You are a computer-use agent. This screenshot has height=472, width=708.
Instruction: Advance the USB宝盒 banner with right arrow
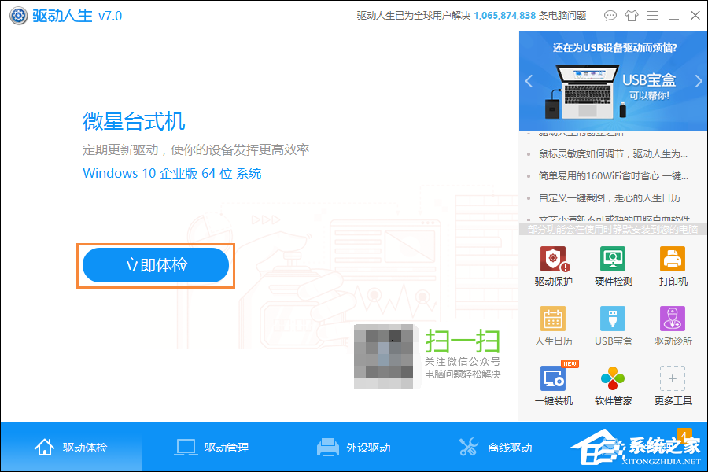(x=697, y=80)
